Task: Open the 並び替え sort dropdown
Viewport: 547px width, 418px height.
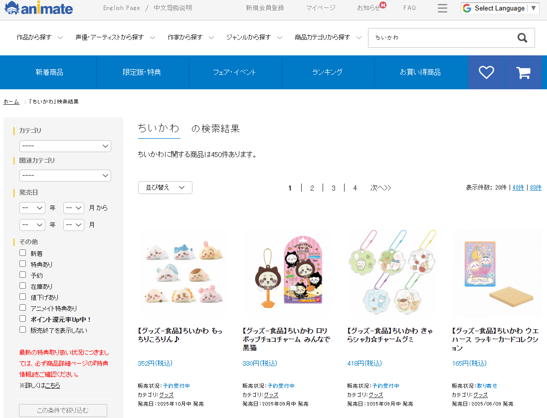Action: click(165, 188)
